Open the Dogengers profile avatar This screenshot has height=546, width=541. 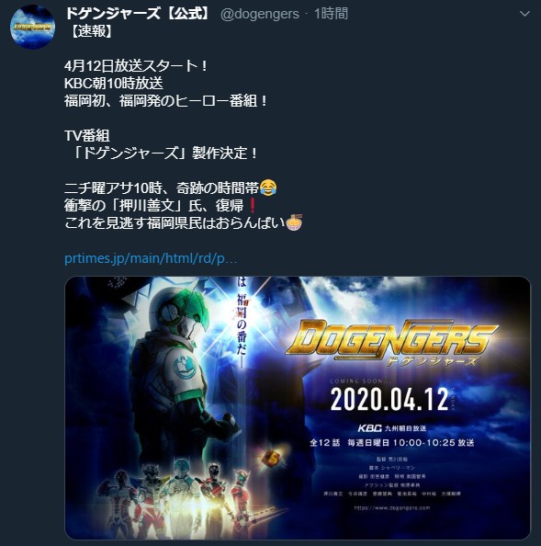(32, 27)
